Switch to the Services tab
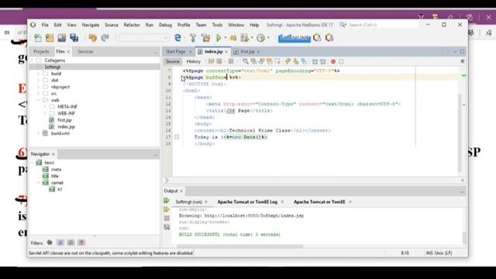The width and height of the screenshot is (496, 279). pyautogui.click(x=85, y=51)
